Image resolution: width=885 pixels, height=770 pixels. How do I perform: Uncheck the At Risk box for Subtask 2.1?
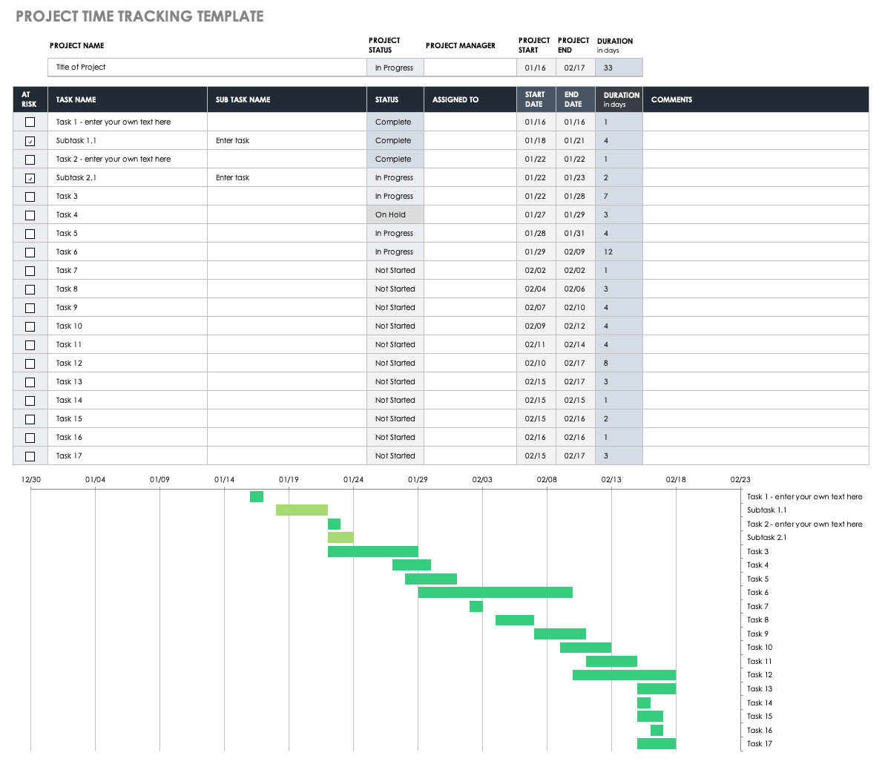[30, 178]
